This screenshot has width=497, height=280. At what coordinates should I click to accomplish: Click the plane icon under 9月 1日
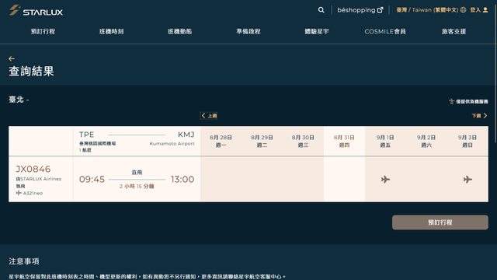(x=385, y=180)
